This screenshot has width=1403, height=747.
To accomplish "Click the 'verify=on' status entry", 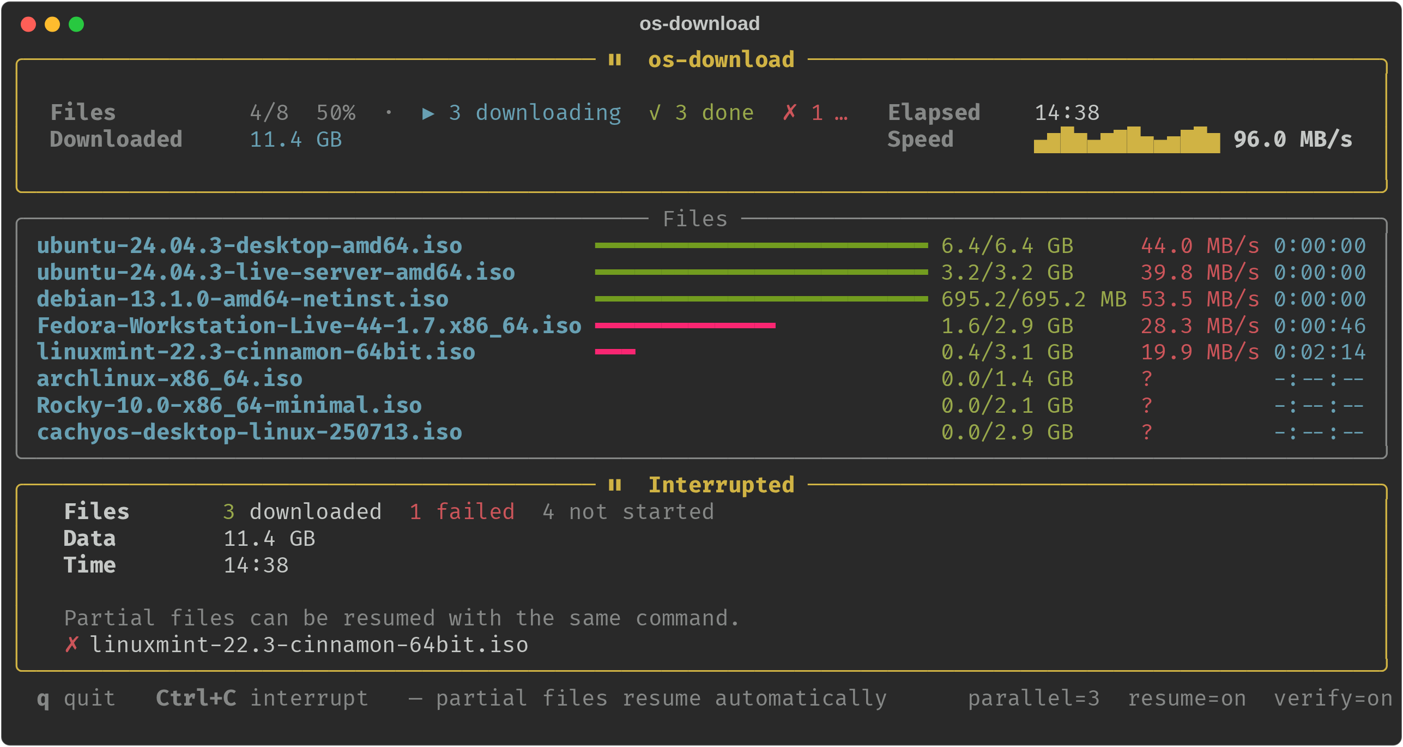I will click(1333, 698).
